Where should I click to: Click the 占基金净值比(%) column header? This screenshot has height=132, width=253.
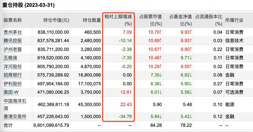pyautogui.click(x=181, y=20)
